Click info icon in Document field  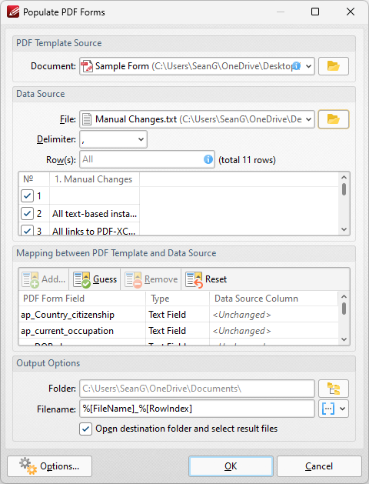click(x=296, y=65)
